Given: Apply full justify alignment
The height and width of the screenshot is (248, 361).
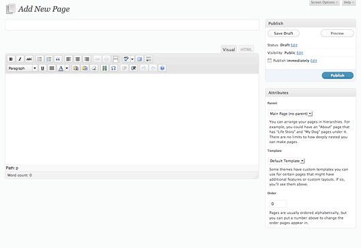Looking at the screenshot, I should (52, 68).
